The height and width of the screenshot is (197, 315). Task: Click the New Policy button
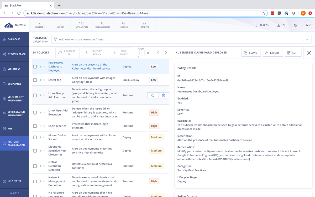point(121,53)
